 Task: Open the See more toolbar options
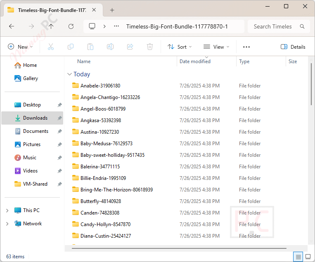[x=246, y=47]
